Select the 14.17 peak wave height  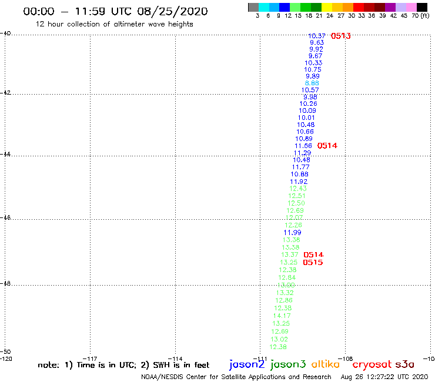tap(282, 316)
